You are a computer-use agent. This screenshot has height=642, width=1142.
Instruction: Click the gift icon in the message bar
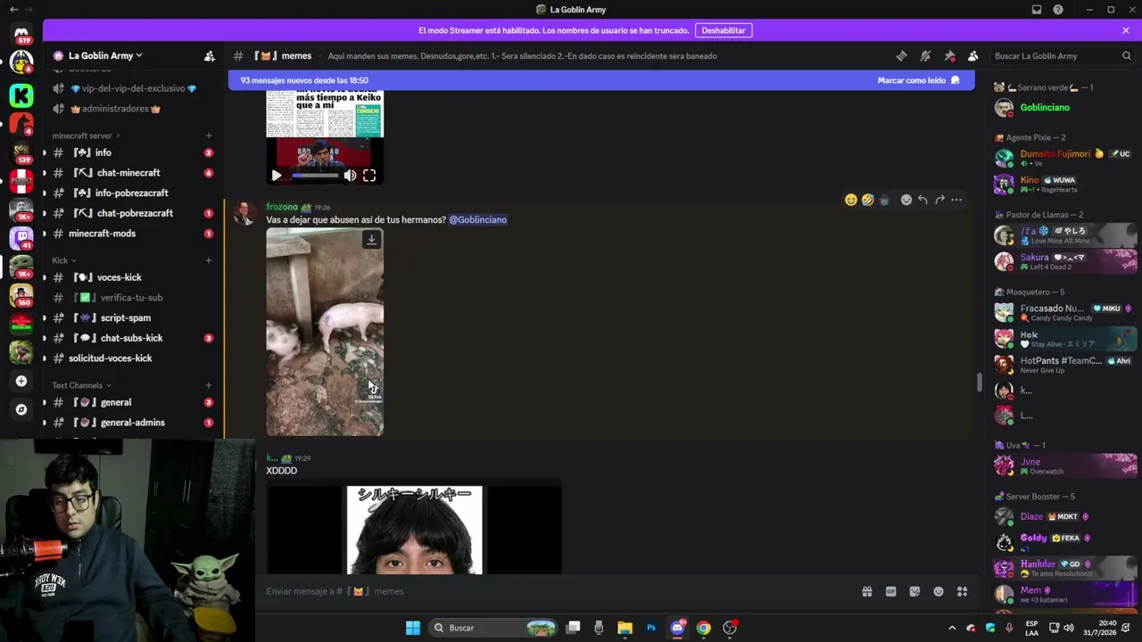(866, 591)
